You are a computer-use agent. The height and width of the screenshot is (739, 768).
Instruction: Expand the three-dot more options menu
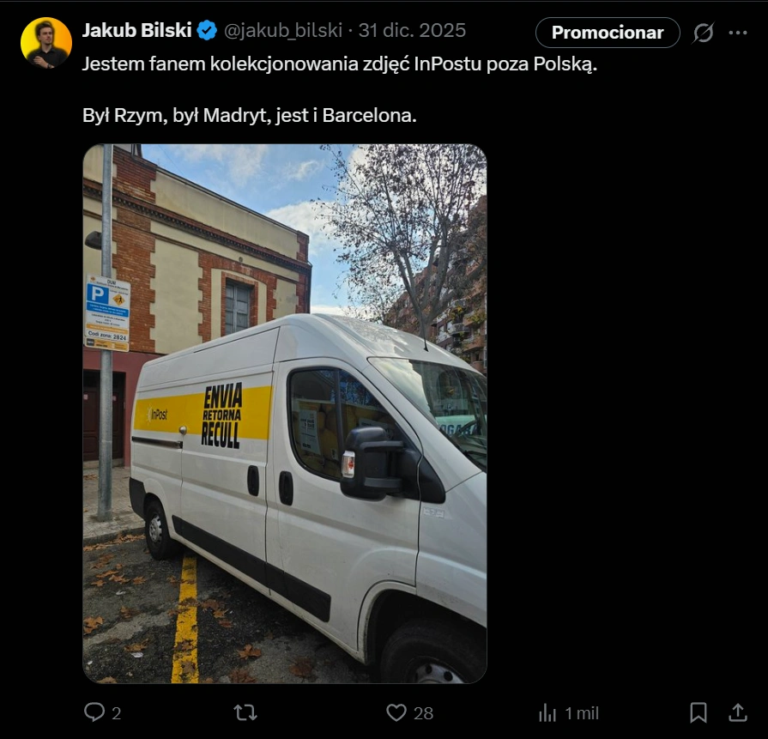coord(738,33)
